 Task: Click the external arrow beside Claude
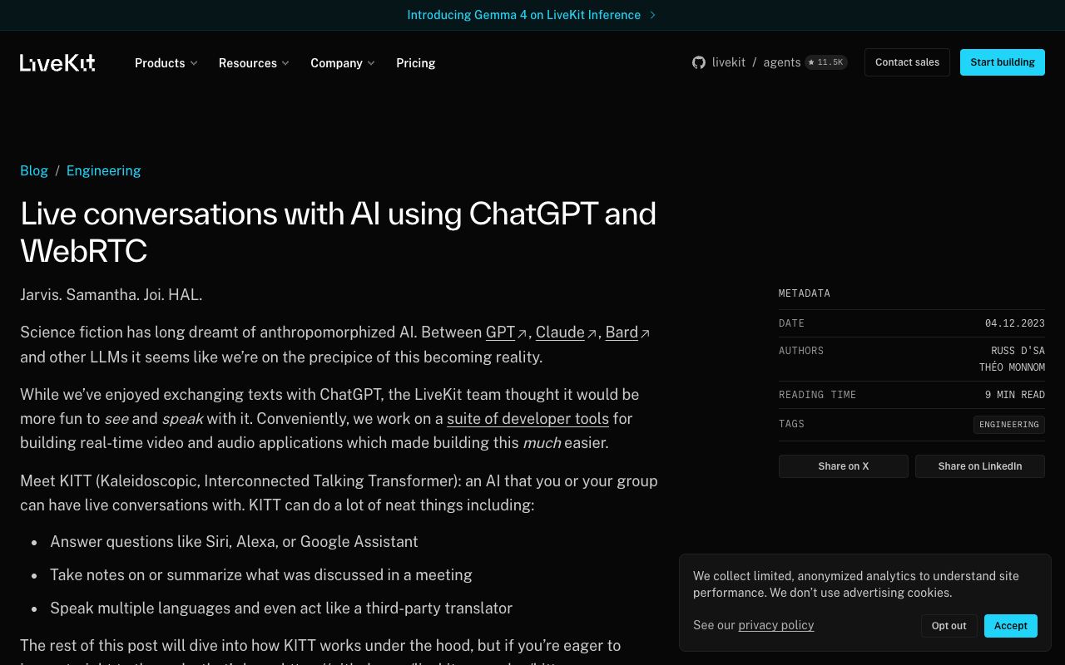coord(592,333)
